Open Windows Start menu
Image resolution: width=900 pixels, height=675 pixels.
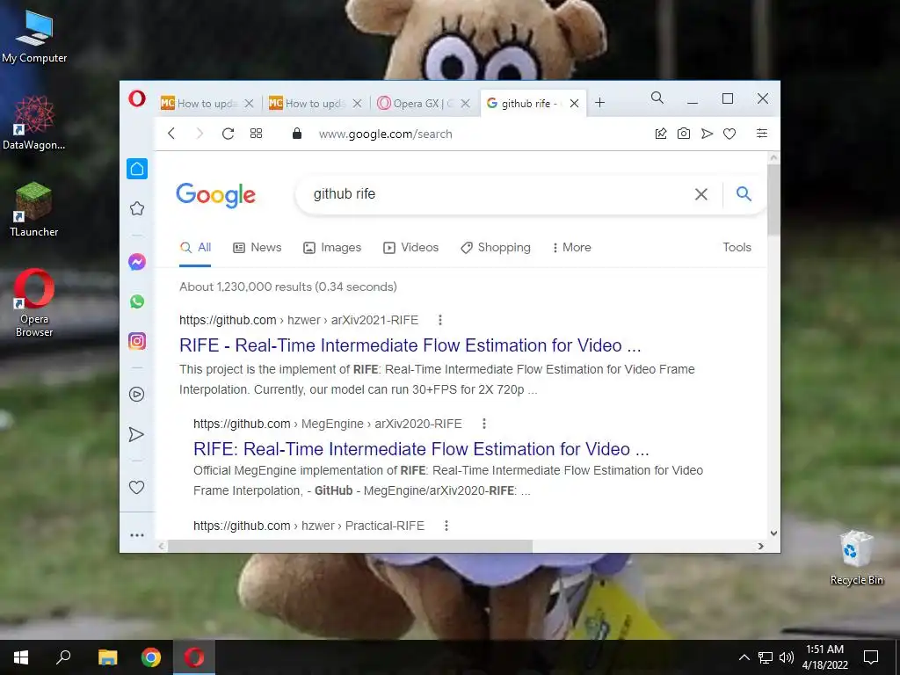[21, 657]
